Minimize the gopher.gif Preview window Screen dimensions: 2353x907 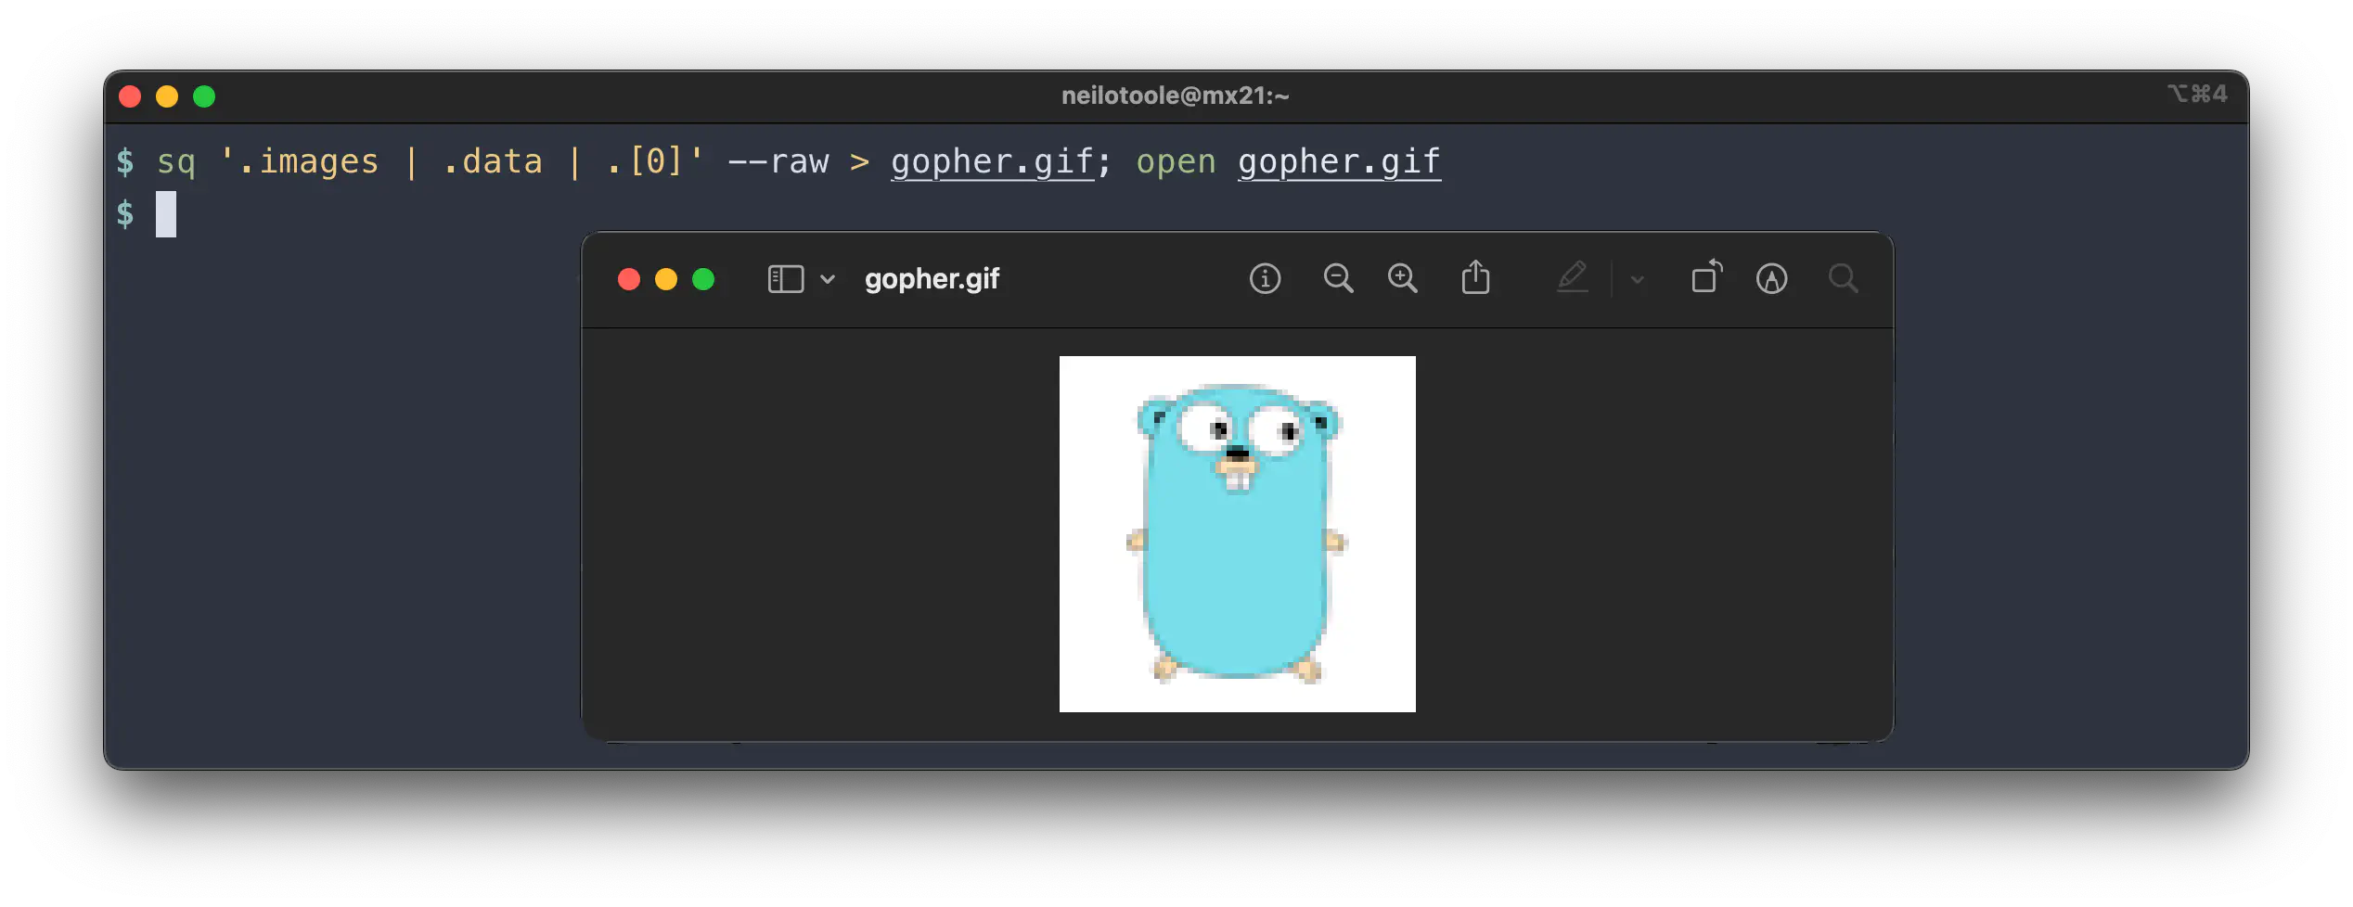tap(666, 279)
